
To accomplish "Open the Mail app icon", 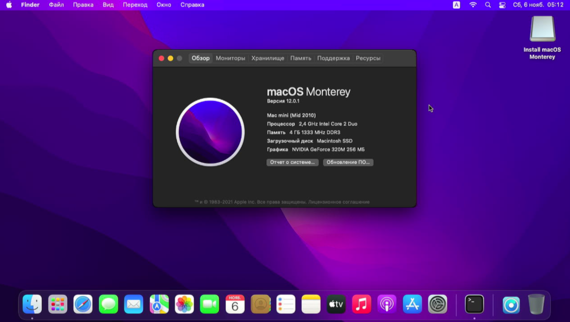I will click(x=133, y=304).
